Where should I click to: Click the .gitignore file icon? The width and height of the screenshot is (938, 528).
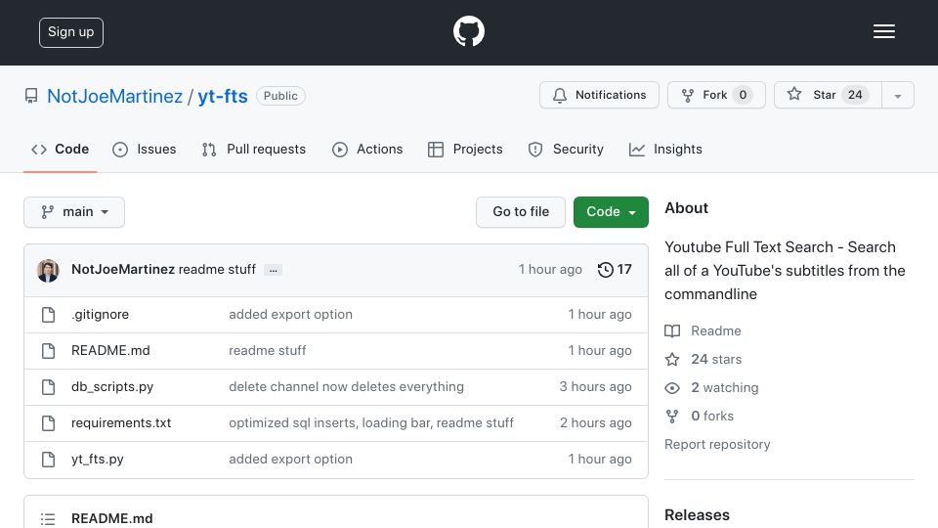click(x=49, y=314)
